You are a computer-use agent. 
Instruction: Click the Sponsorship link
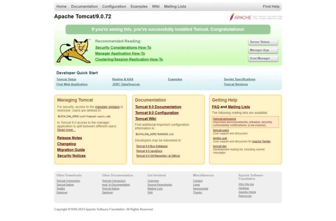(200, 189)
